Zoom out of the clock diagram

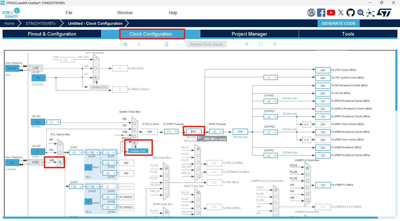point(275,44)
